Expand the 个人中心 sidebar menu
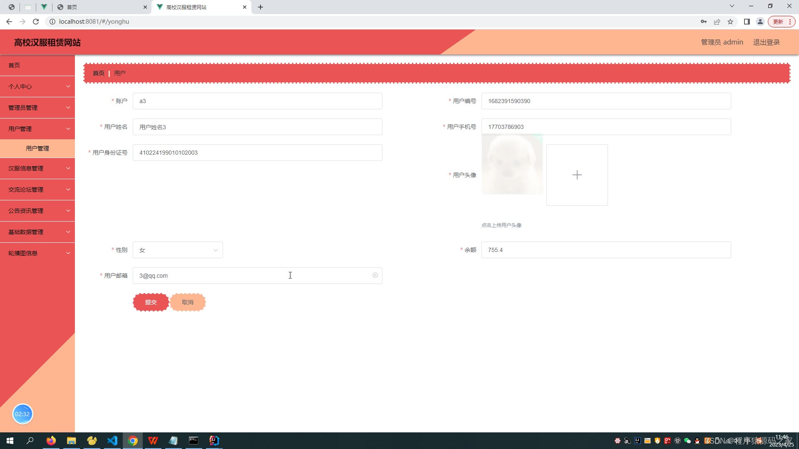 (x=37, y=86)
